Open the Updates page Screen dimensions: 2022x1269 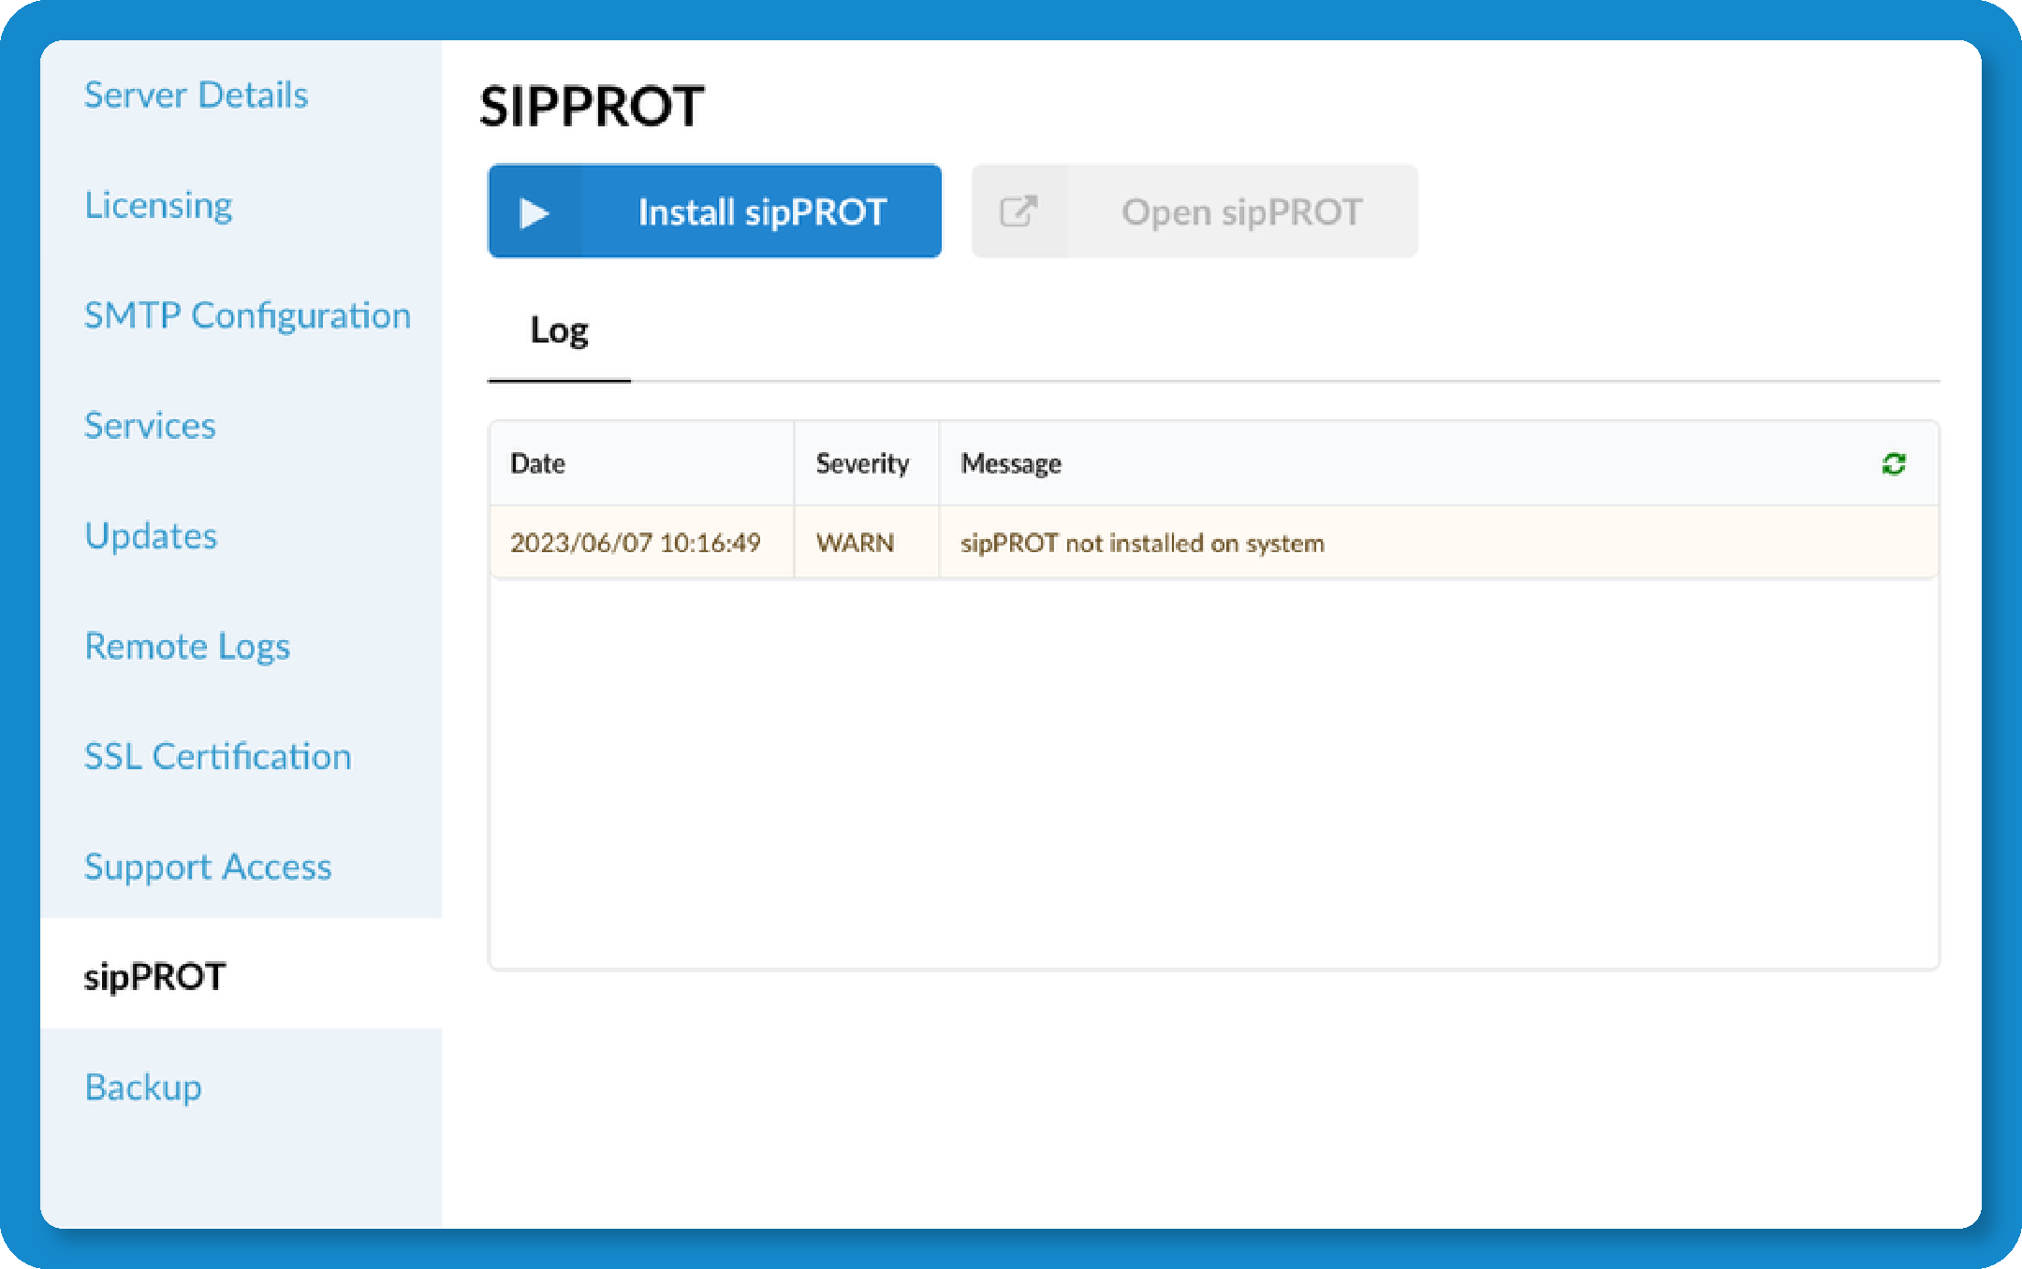click(151, 536)
